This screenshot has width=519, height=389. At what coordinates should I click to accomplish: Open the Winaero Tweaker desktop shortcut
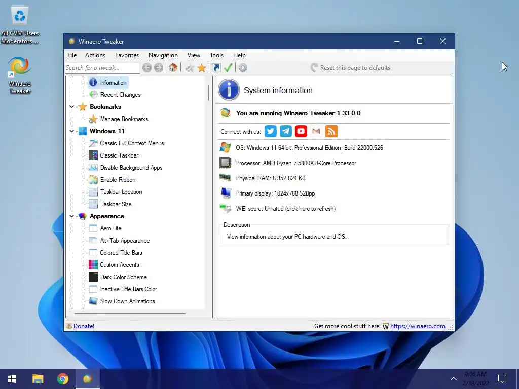20,75
